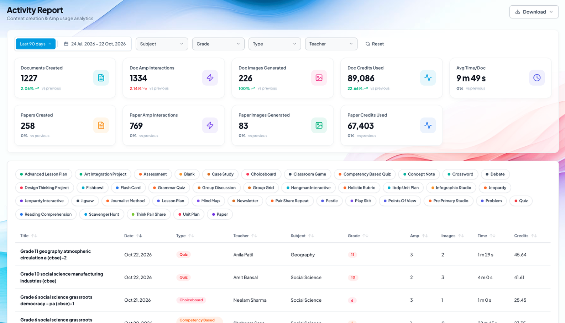Sort the table by Title column
Image resolution: width=565 pixels, height=323 pixels.
tap(34, 236)
